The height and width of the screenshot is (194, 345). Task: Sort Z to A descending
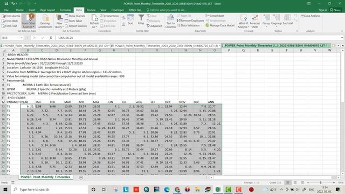tap(124, 24)
